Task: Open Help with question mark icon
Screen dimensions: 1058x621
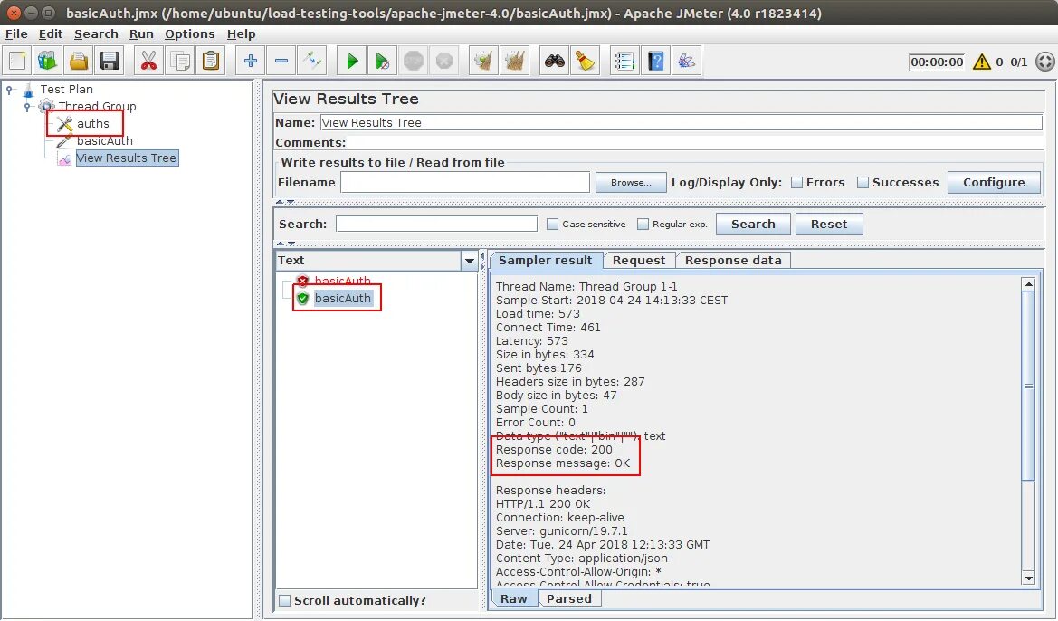Action: coord(656,61)
